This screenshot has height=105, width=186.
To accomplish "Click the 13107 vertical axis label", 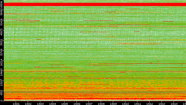I will [1, 82].
